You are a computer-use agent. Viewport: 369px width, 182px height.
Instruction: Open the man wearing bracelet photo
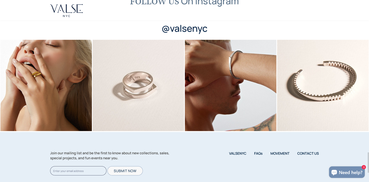pos(231,85)
